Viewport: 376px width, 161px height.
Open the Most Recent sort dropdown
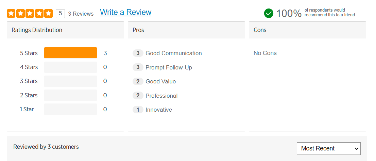pyautogui.click(x=328, y=148)
